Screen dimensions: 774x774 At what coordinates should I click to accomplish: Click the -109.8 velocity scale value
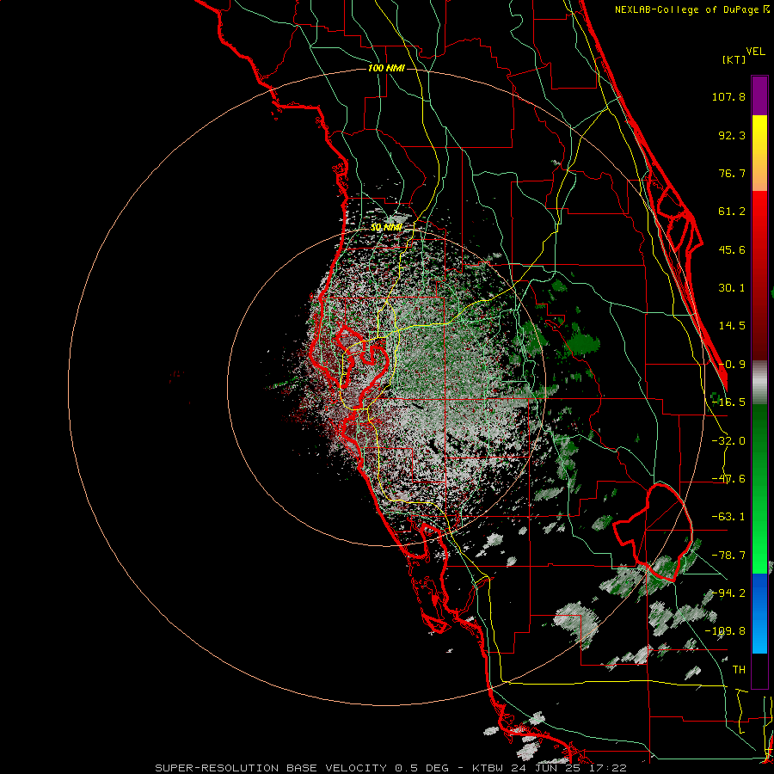(x=725, y=631)
